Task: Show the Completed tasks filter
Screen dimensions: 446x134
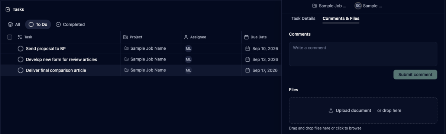Action: coord(70,24)
